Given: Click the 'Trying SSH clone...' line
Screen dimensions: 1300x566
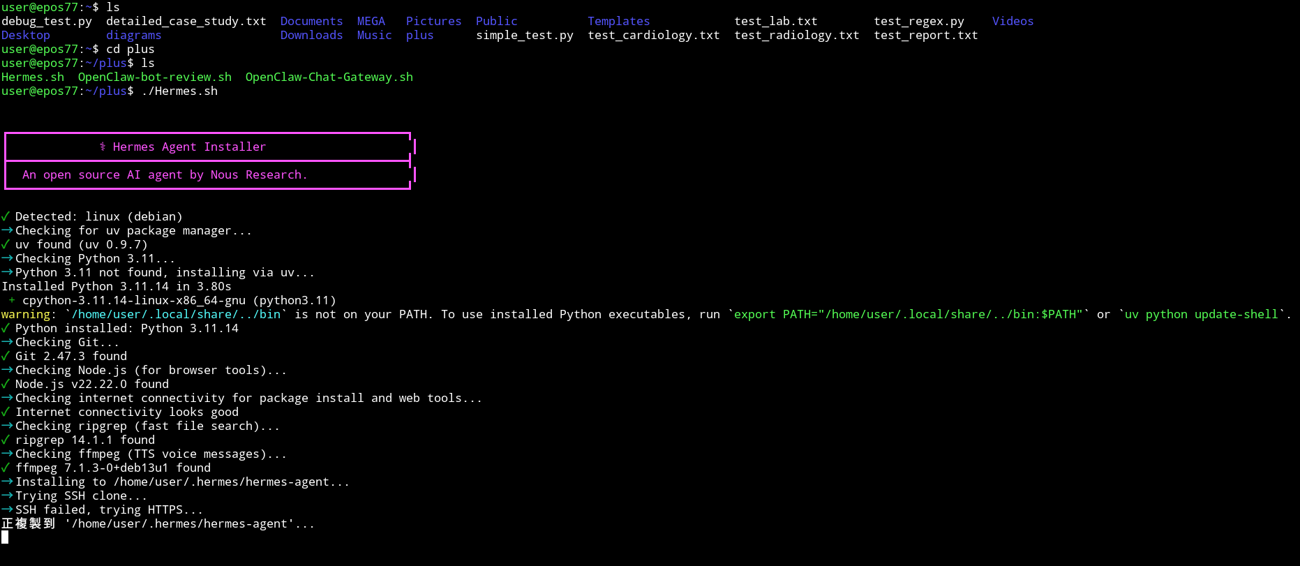Looking at the screenshot, I should tap(75, 496).
